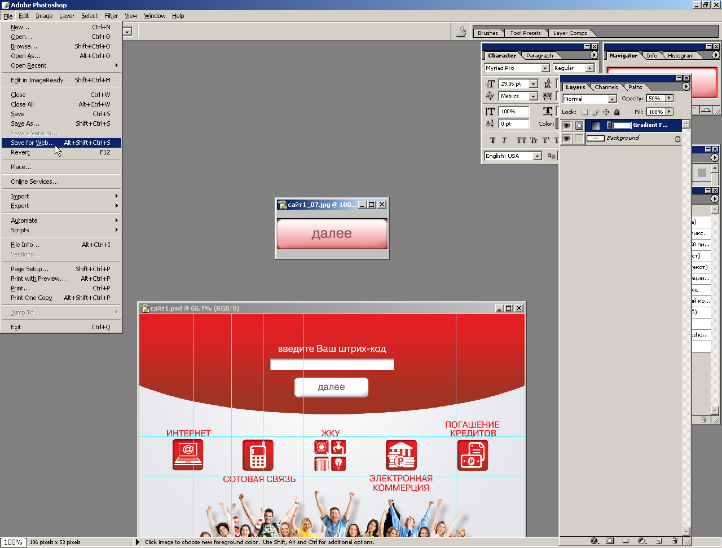Toggle link box of Background layer
The width and height of the screenshot is (722, 548).
pyautogui.click(x=579, y=138)
